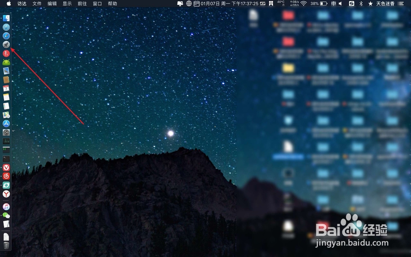Open the 窗口 menu

point(97,3)
